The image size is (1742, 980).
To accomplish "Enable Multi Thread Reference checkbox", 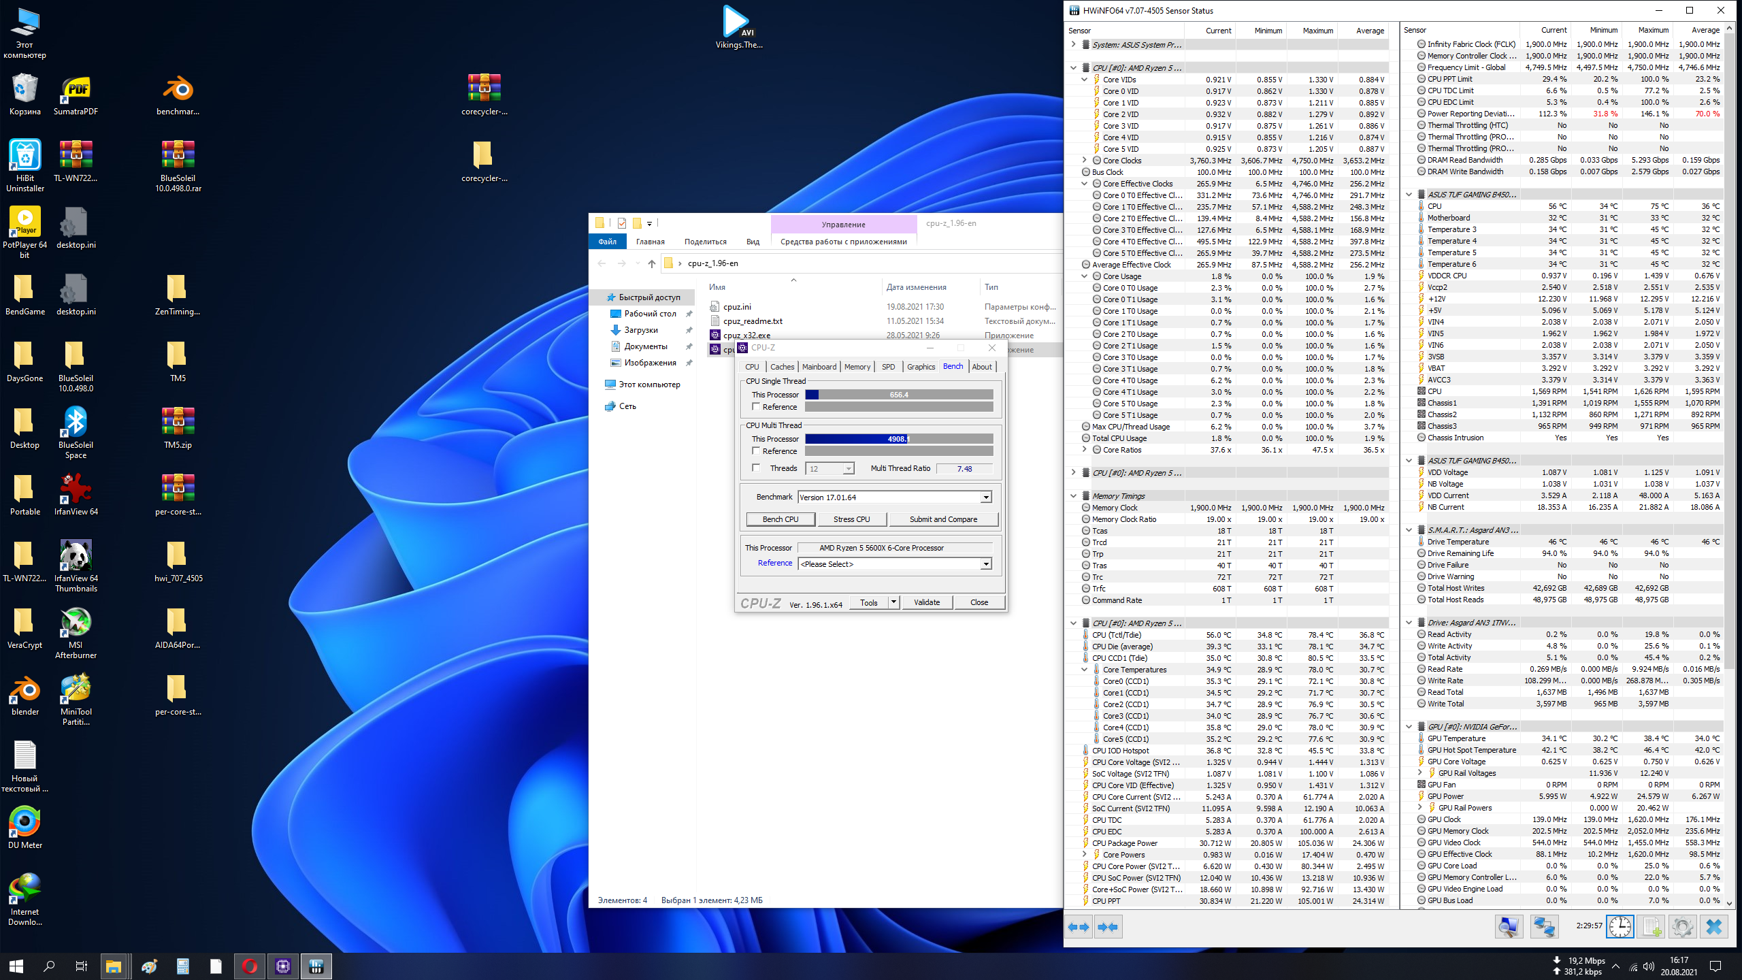I will [756, 451].
